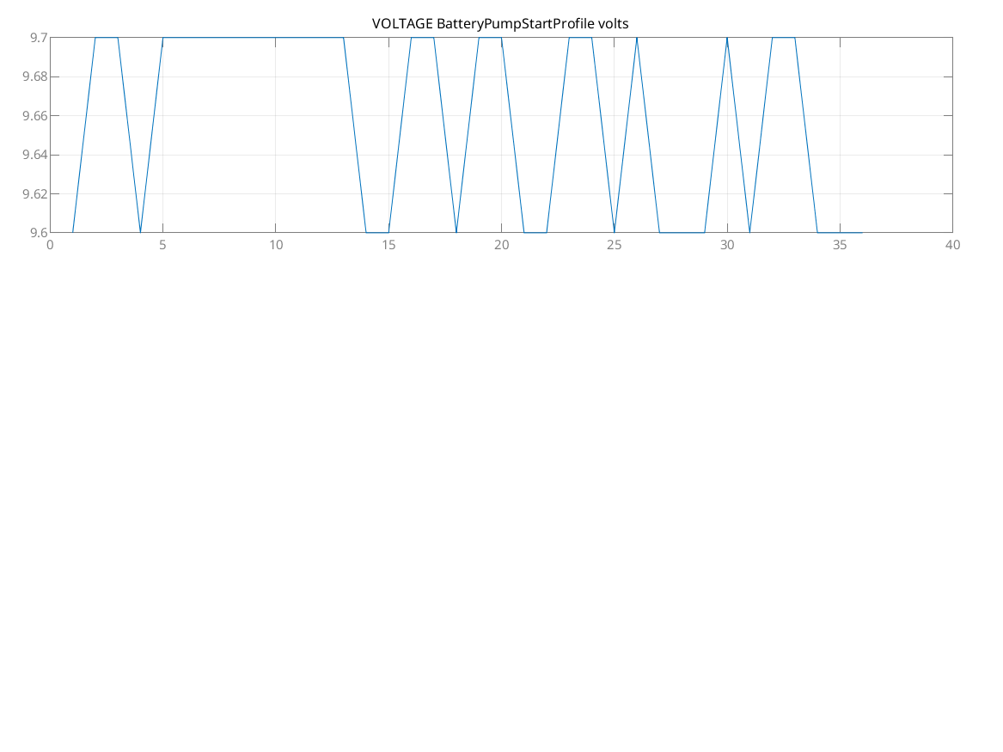Select the 5 x-axis tick label

(162, 245)
